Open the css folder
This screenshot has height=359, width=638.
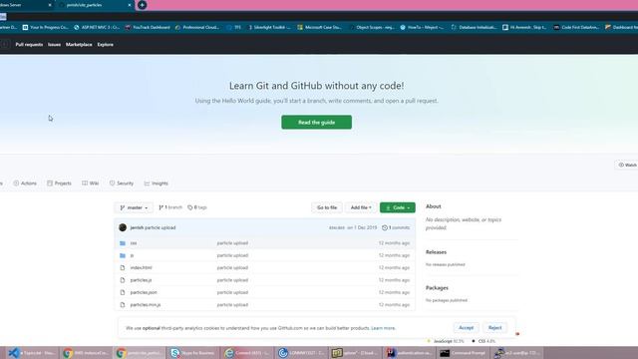[134, 243]
